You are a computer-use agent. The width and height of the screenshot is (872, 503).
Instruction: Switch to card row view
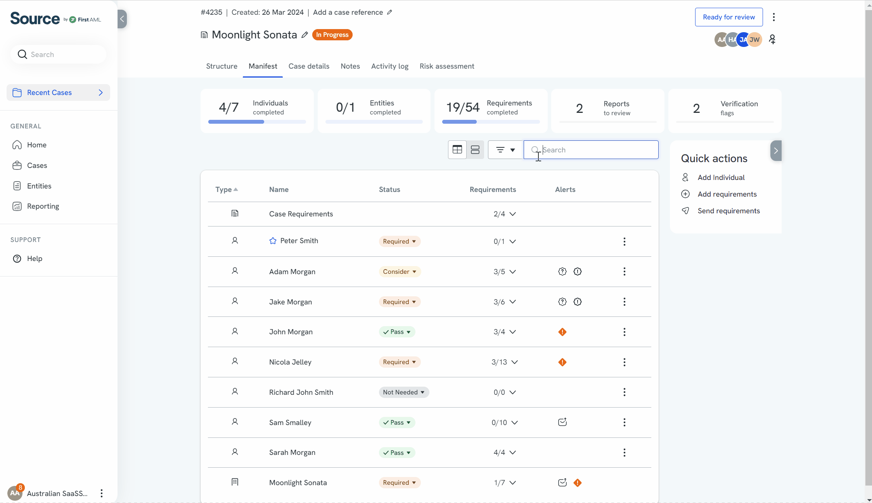tap(475, 150)
